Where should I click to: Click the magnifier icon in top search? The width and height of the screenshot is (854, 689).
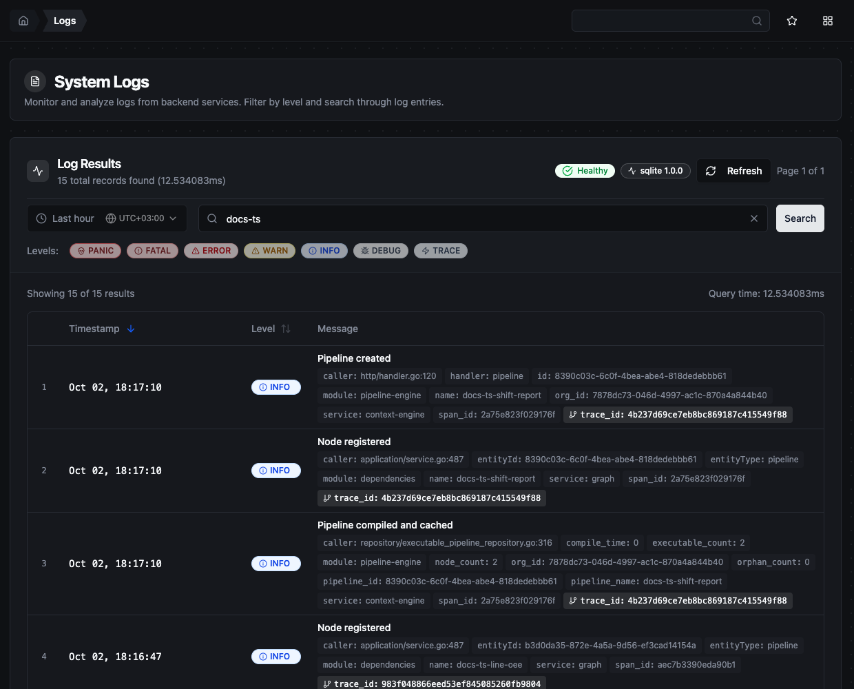coord(757,21)
